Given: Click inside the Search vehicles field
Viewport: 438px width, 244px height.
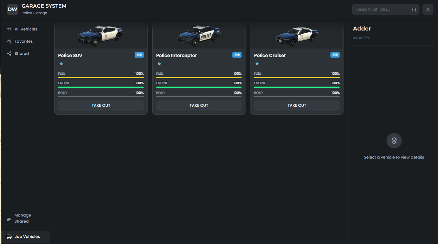Looking at the screenshot, I should tap(381, 9).
